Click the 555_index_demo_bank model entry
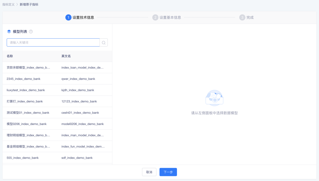The image size is (319, 181). point(23,158)
